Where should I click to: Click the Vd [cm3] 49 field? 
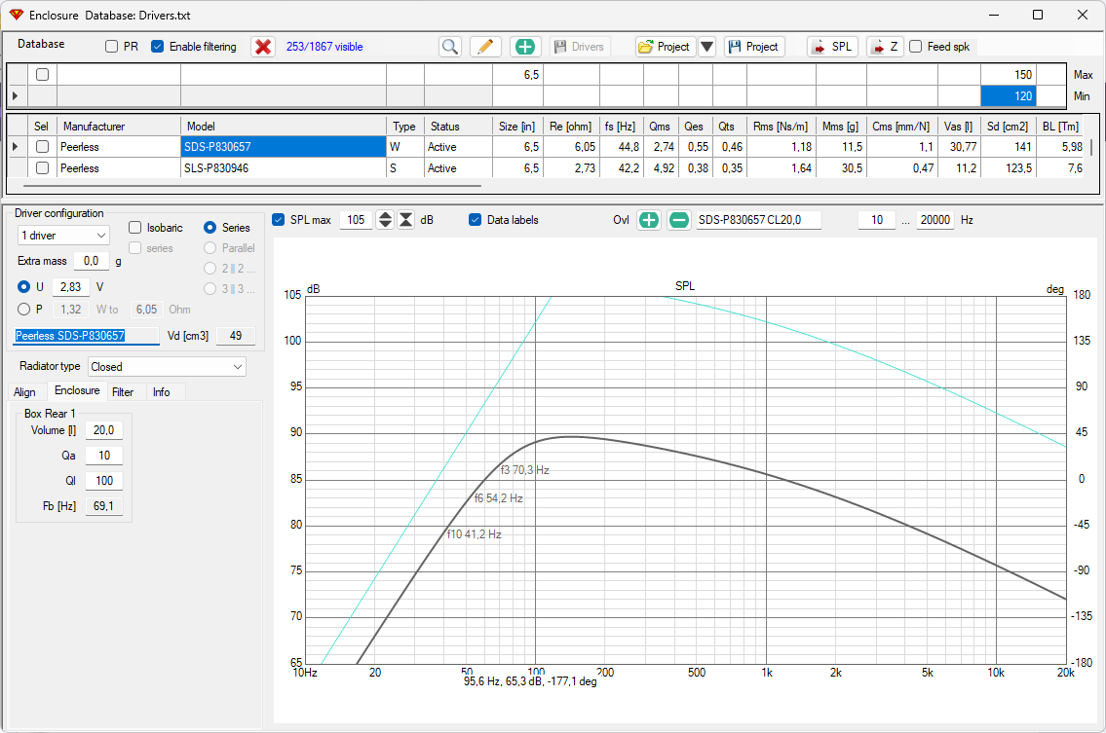click(x=236, y=336)
